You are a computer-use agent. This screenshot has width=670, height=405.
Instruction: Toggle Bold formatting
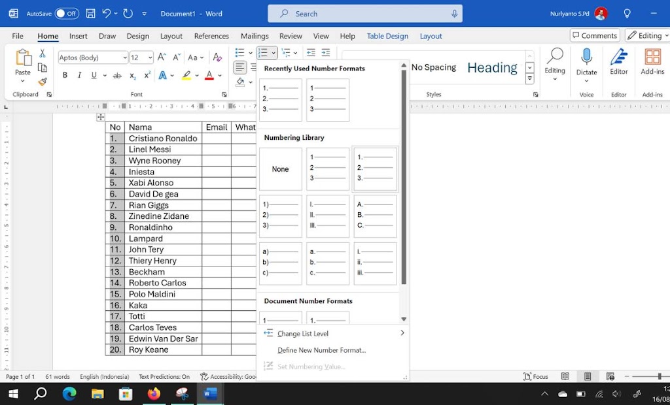(x=65, y=76)
